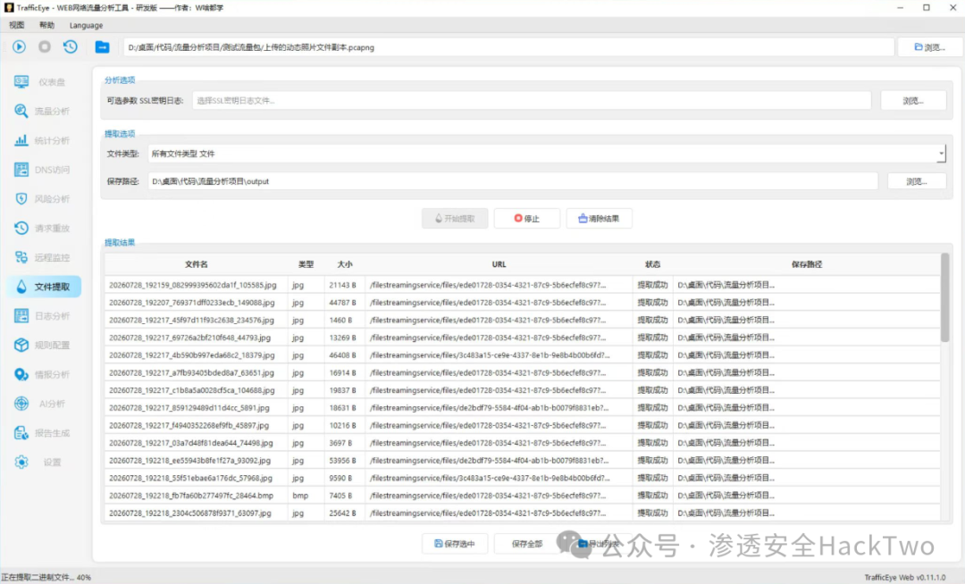Select row 20260728_192218_ee55943b8fe1f27a_93092.jpg
The height and width of the screenshot is (584, 965).
coord(523,461)
